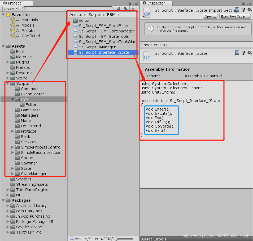Viewport: 253px width, 241px height.
Task: Select St_Script_Interface_IState script file
Action: coord(103,52)
